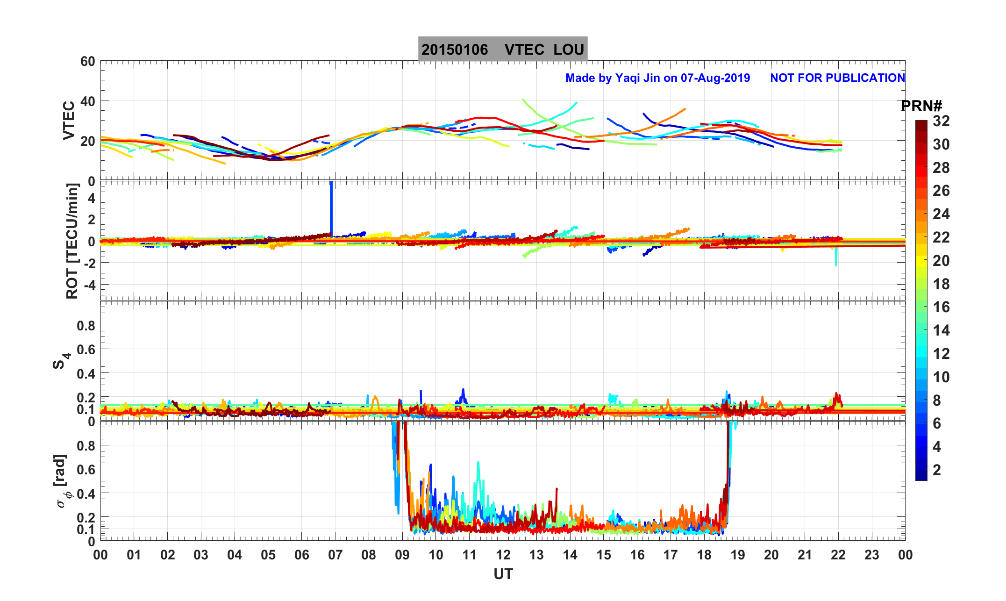Click the VTEC axis tick label 60
Image resolution: width=1006 pixels, height=601 pixels.
click(87, 62)
